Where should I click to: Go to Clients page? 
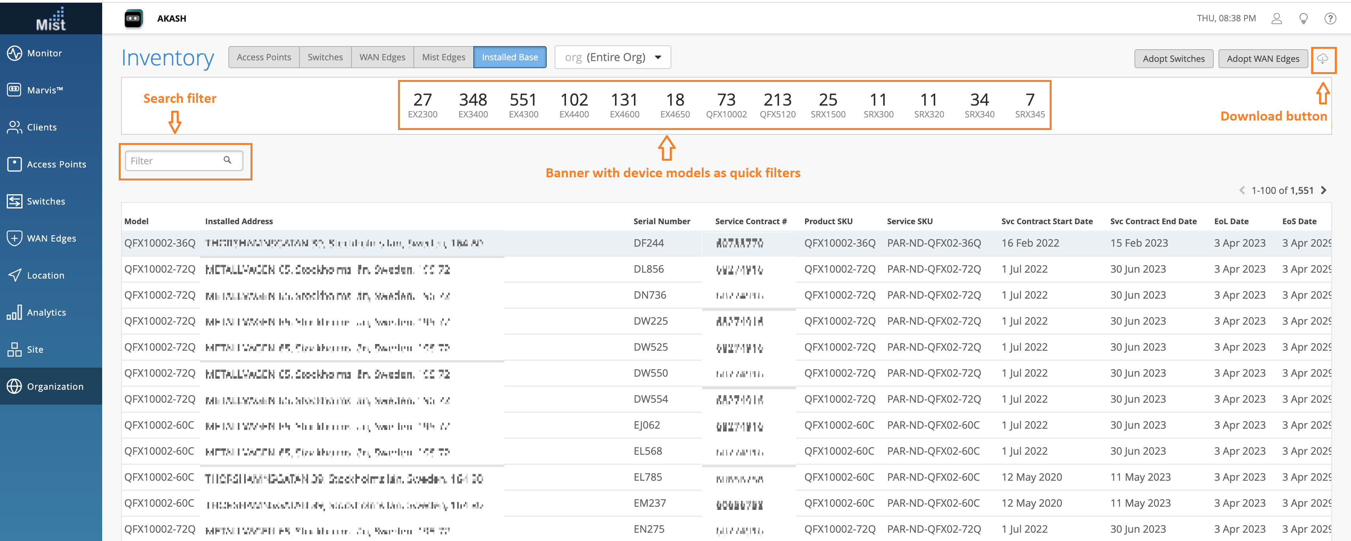(41, 127)
